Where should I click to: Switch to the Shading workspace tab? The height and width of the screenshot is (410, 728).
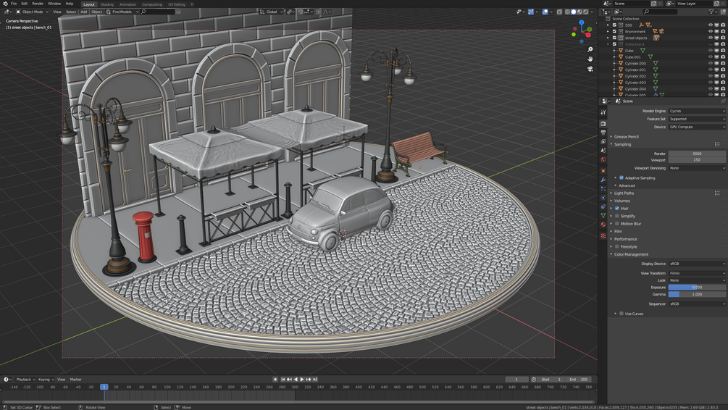[x=106, y=4]
